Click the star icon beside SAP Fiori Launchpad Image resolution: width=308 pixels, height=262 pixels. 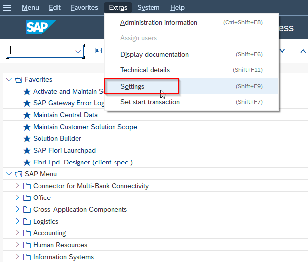point(27,151)
